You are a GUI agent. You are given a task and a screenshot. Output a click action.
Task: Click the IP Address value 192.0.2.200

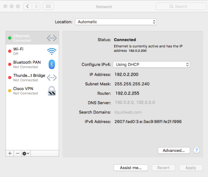click(126, 74)
